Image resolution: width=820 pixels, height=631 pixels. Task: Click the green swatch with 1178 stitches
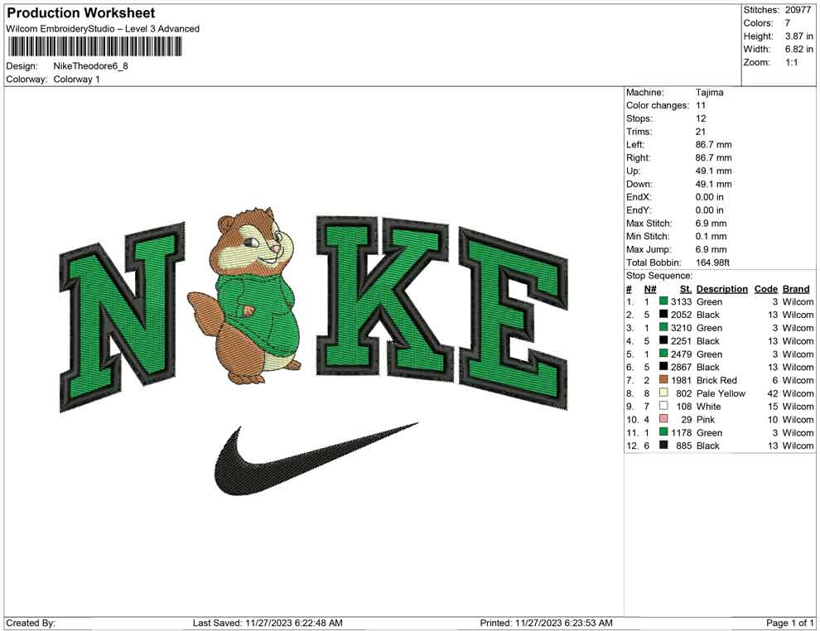[663, 431]
